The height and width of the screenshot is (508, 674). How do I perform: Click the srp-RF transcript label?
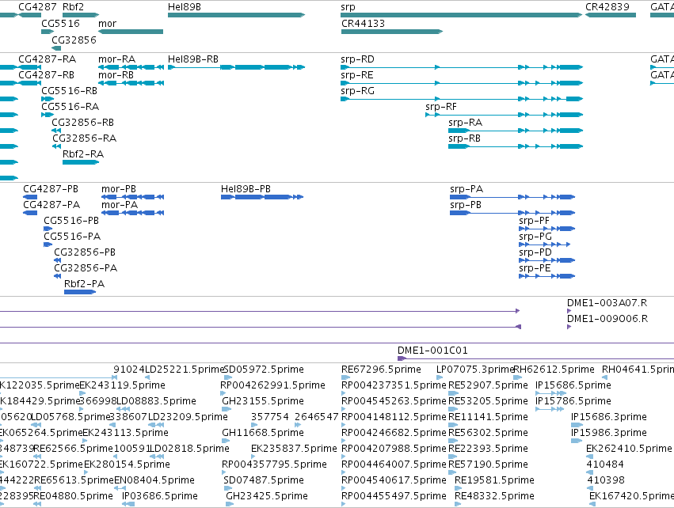[441, 107]
